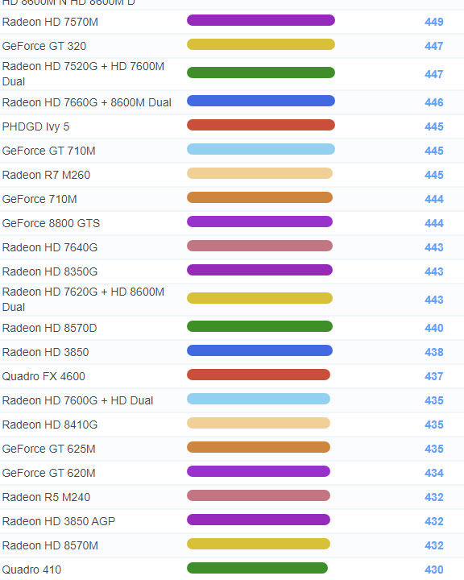
Task: Open the 445 score for PHDGD Ivy 5
Action: tap(434, 127)
